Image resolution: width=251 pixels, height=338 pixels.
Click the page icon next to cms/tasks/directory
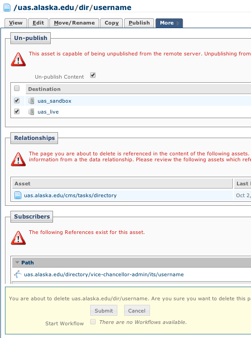[18, 195]
